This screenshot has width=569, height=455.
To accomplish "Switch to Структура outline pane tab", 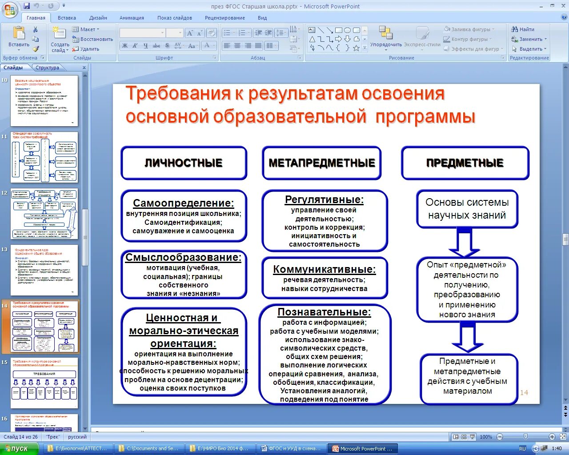I will click(47, 68).
